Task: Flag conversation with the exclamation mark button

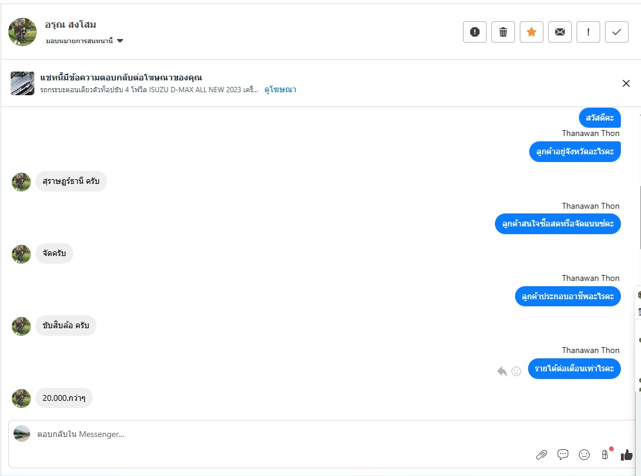Action: [588, 32]
